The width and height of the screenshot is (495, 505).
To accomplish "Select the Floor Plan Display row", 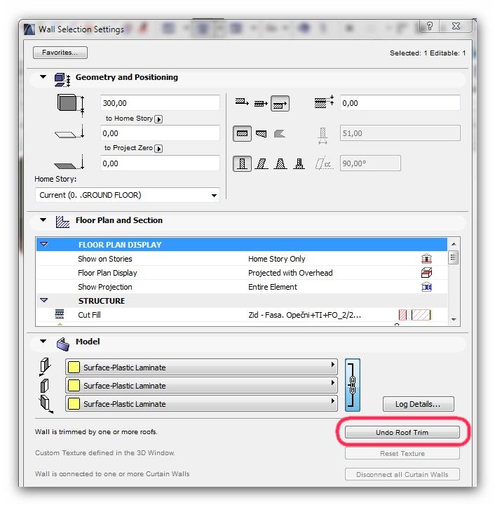I will tap(241, 273).
